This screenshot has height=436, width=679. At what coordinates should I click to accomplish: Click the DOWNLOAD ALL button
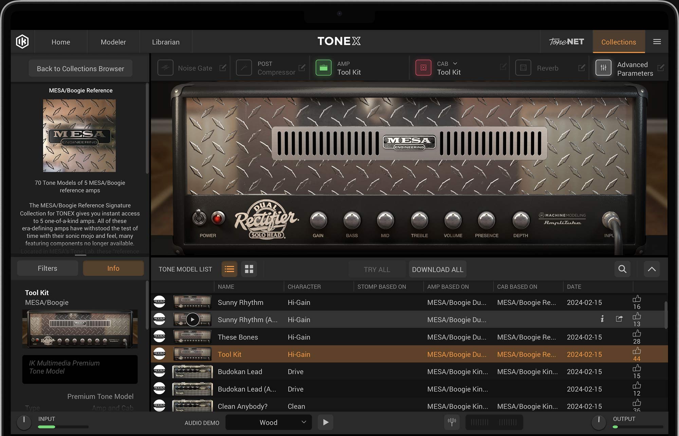point(437,269)
